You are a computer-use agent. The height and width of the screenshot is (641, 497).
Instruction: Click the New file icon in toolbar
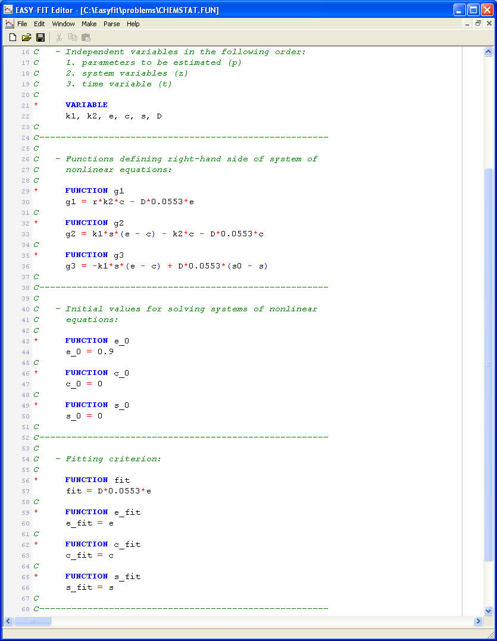tap(12, 37)
